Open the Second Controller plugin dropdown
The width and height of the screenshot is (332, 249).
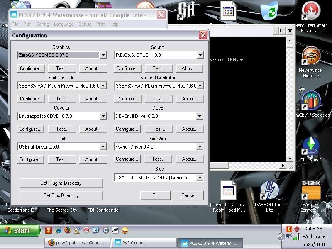point(200,86)
